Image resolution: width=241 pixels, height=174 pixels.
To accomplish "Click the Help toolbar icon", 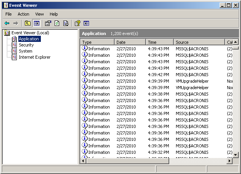I will [77, 23].
